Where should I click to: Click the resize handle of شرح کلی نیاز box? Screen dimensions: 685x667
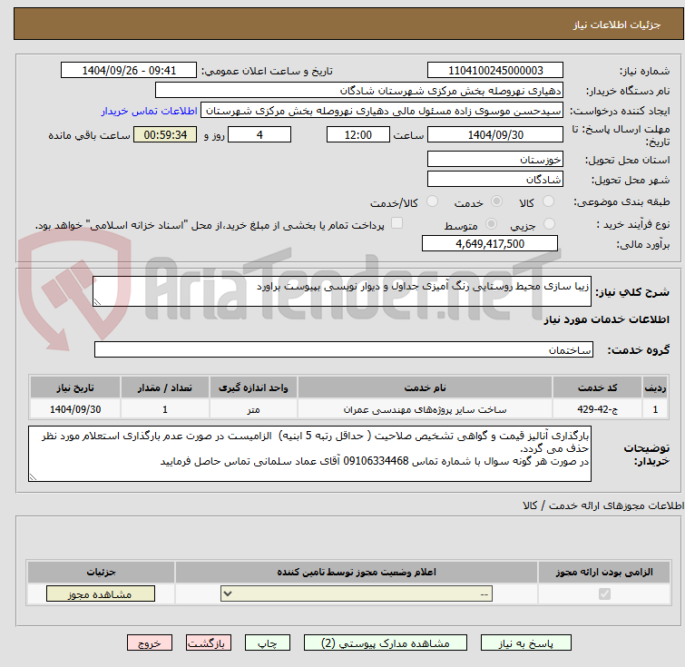click(x=97, y=301)
